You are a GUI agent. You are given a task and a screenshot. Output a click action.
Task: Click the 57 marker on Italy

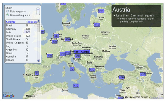click(x=72, y=69)
